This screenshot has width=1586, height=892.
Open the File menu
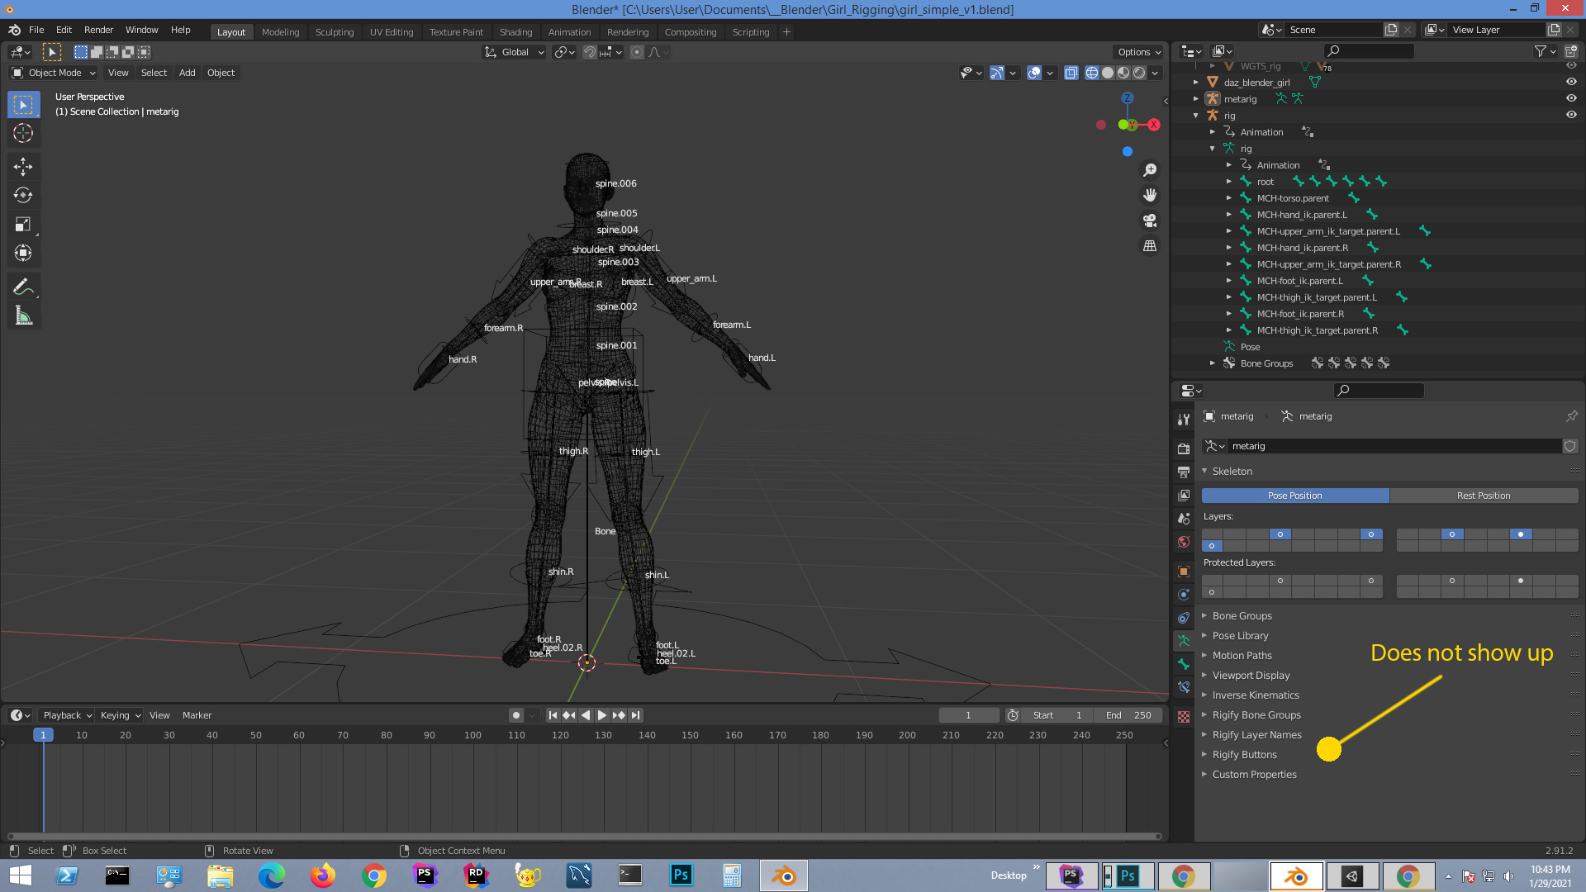coord(36,30)
